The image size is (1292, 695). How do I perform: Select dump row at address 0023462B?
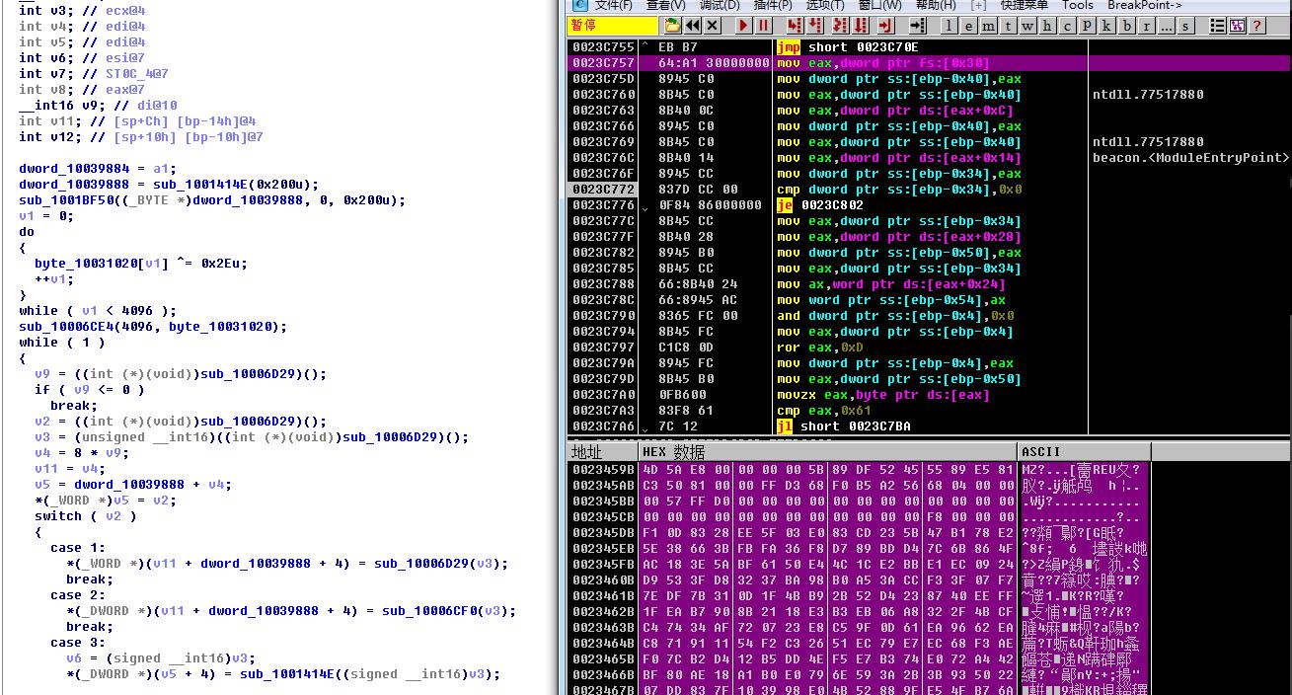click(859, 611)
